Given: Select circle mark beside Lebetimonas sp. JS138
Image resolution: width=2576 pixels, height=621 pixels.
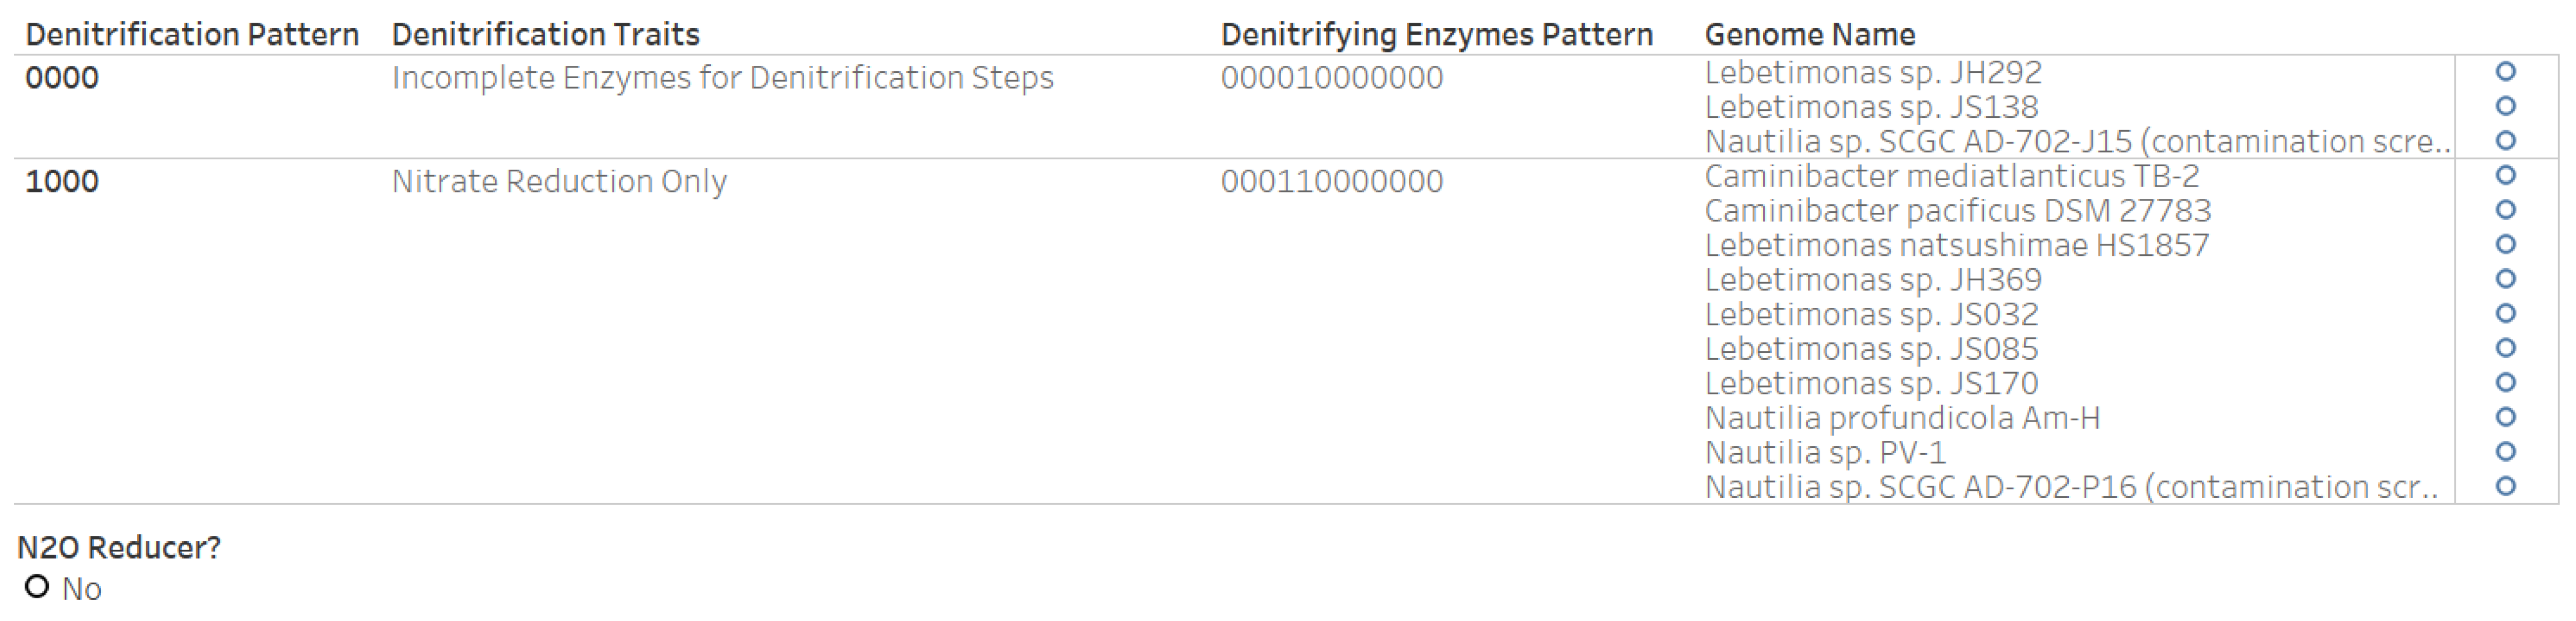Looking at the screenshot, I should pyautogui.click(x=2505, y=106).
